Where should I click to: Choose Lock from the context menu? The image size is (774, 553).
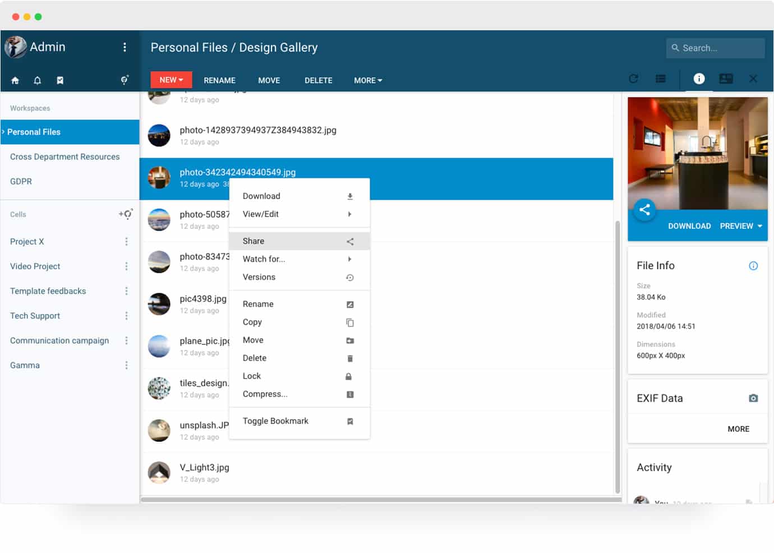(x=252, y=376)
